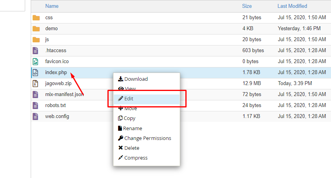Click the robots.txt document icon
331x178 pixels.
click(35, 105)
